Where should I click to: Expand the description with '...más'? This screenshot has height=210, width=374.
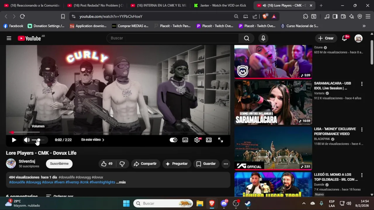[121, 182]
